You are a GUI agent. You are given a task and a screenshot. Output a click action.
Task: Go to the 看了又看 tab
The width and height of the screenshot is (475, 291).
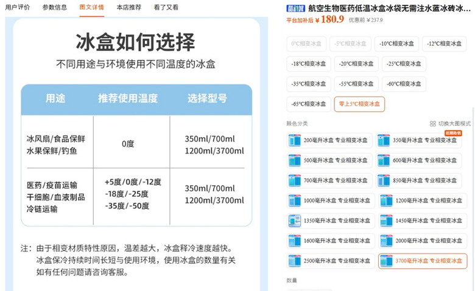point(166,7)
